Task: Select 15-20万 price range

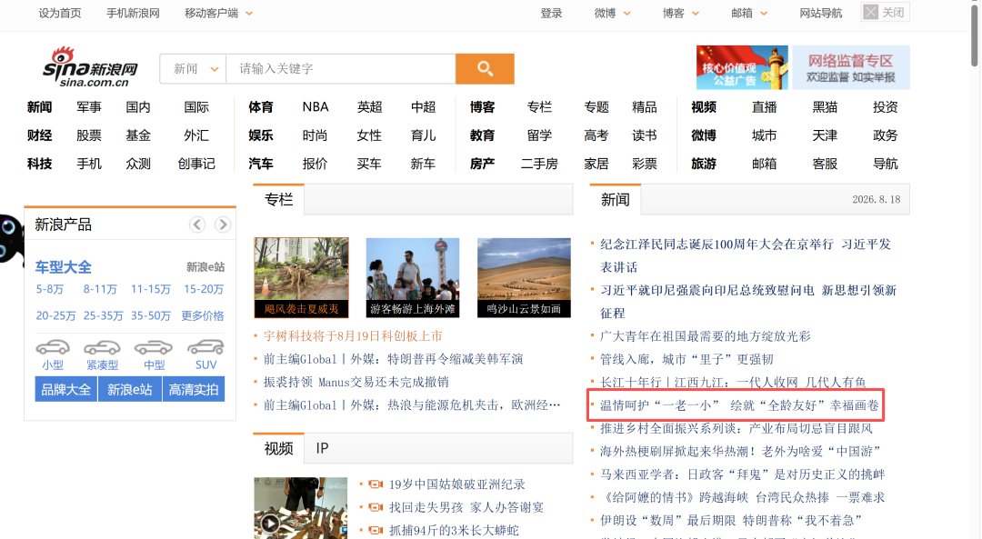Action: (204, 289)
